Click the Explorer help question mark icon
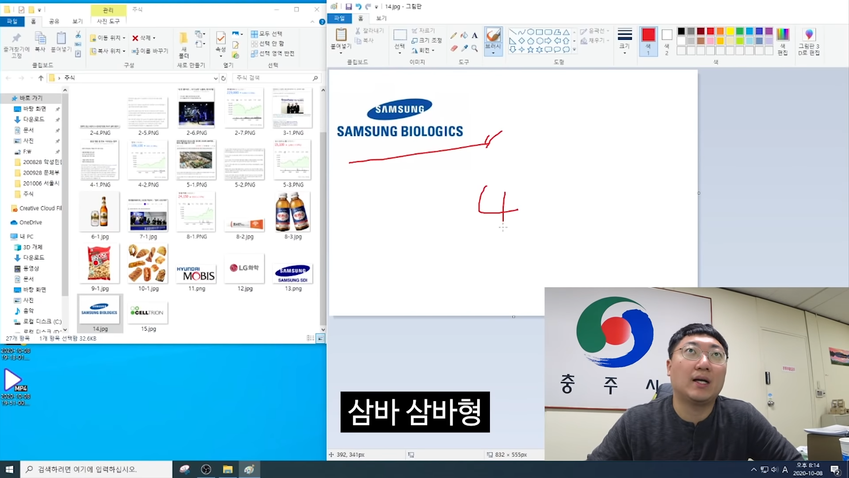 [322, 21]
